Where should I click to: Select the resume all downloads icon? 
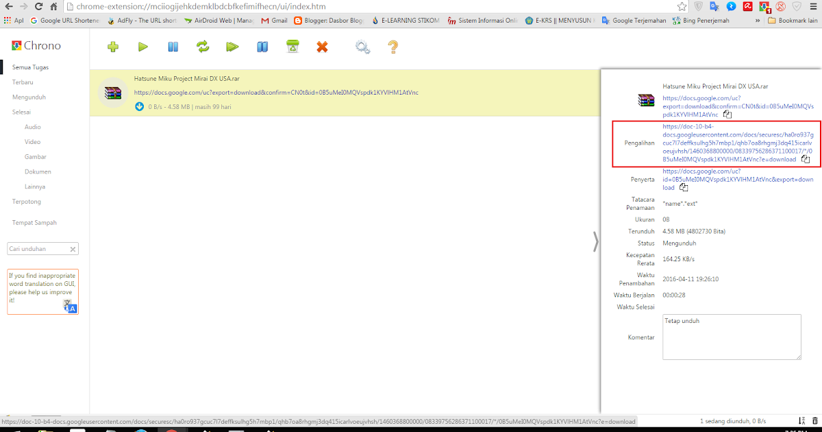232,47
